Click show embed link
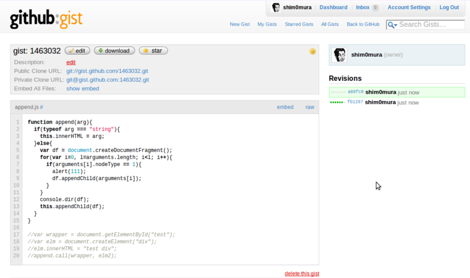The width and height of the screenshot is (470, 278). (82, 89)
